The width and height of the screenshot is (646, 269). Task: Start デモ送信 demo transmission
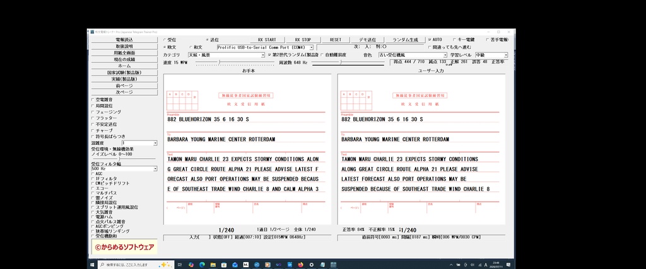click(x=367, y=40)
